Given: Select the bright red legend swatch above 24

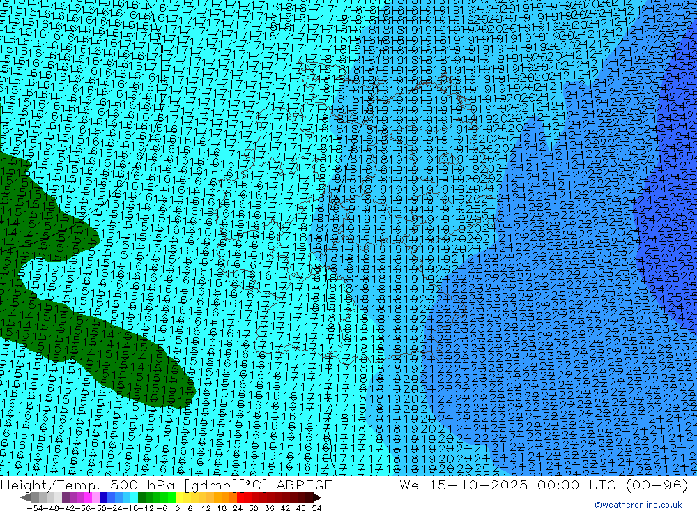Looking at the screenshot, I should pos(240,497).
